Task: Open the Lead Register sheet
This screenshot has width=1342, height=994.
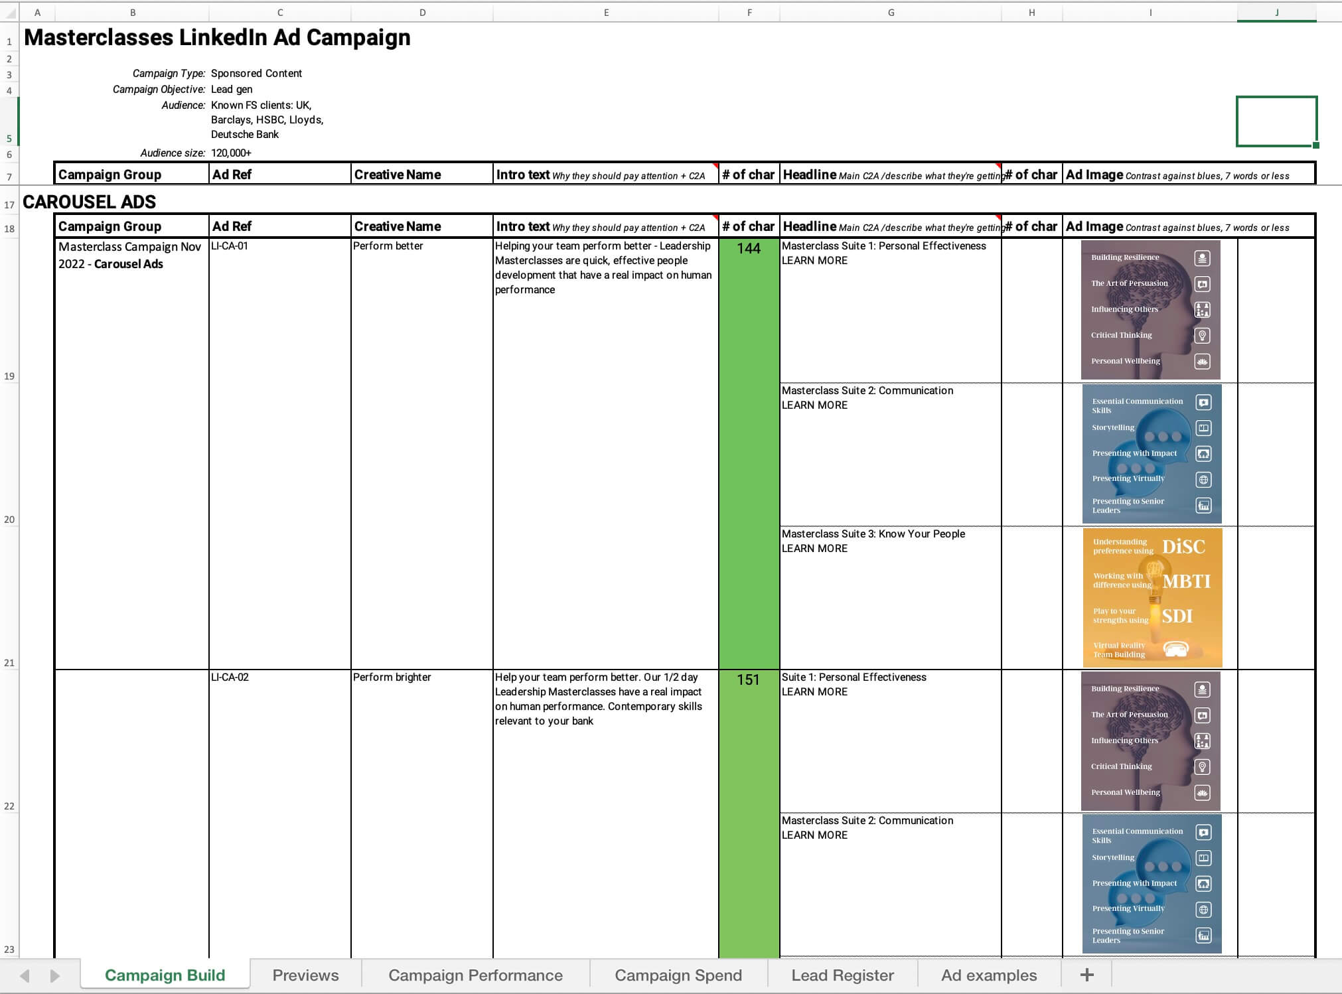Action: click(x=842, y=975)
